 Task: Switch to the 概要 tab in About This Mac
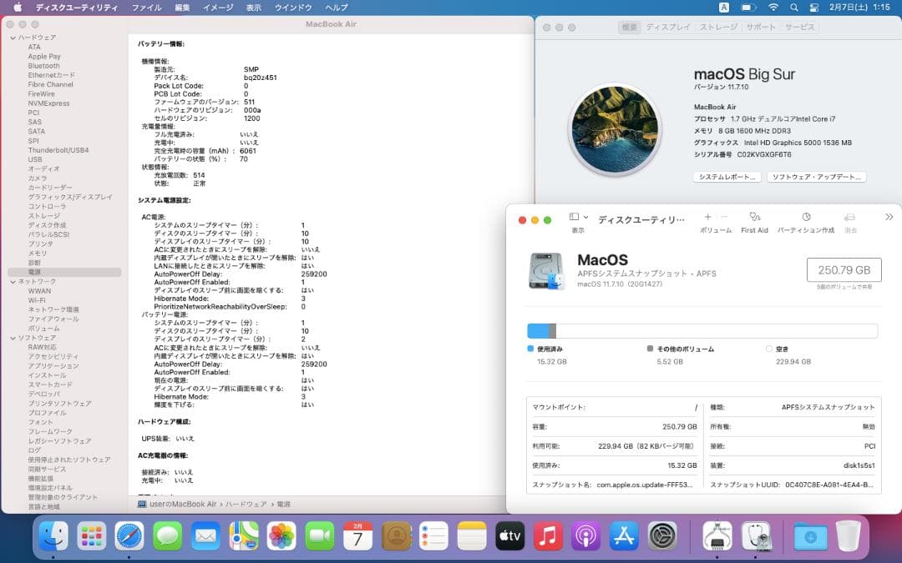(630, 27)
